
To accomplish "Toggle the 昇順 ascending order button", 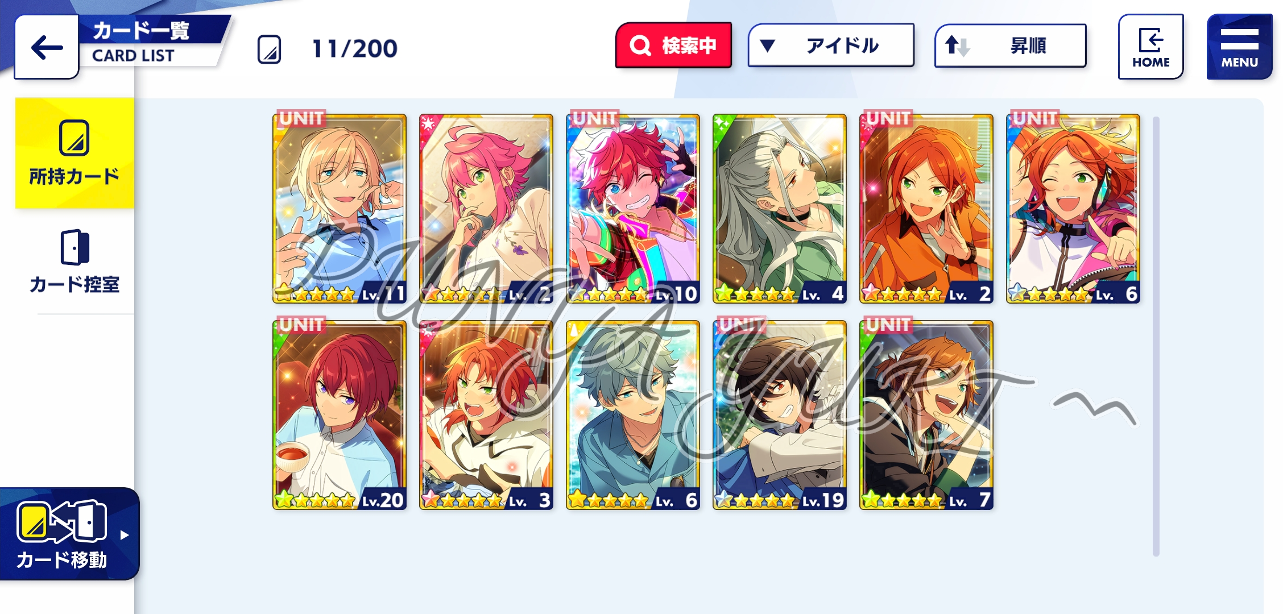I will pos(1011,45).
